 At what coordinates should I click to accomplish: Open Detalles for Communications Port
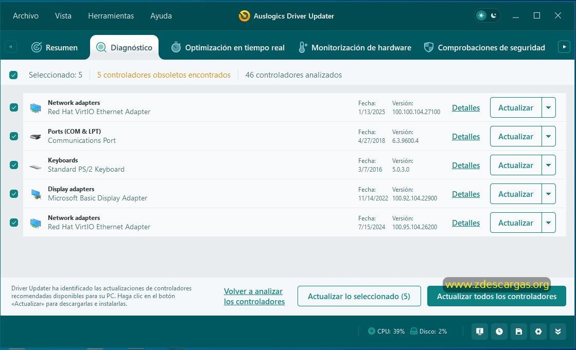tap(466, 137)
